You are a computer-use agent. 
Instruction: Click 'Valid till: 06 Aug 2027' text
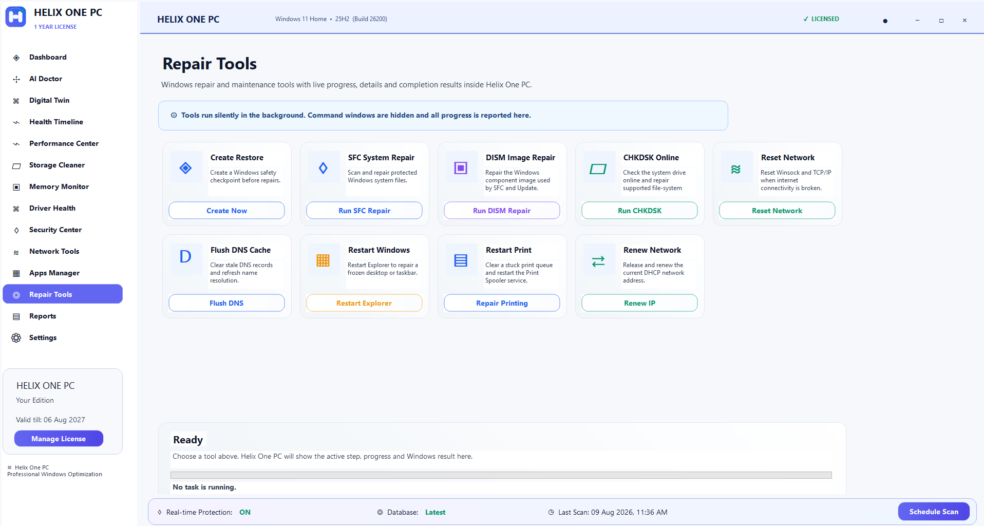tap(50, 420)
